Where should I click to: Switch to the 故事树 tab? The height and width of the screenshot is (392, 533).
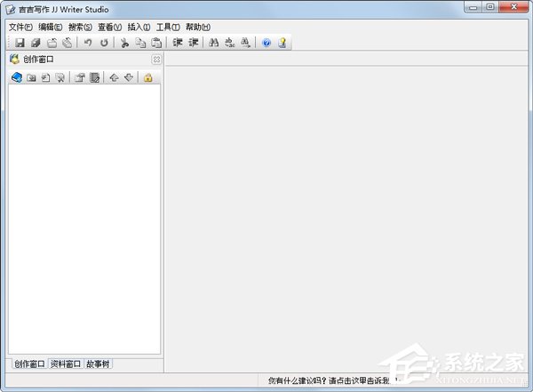coord(98,364)
